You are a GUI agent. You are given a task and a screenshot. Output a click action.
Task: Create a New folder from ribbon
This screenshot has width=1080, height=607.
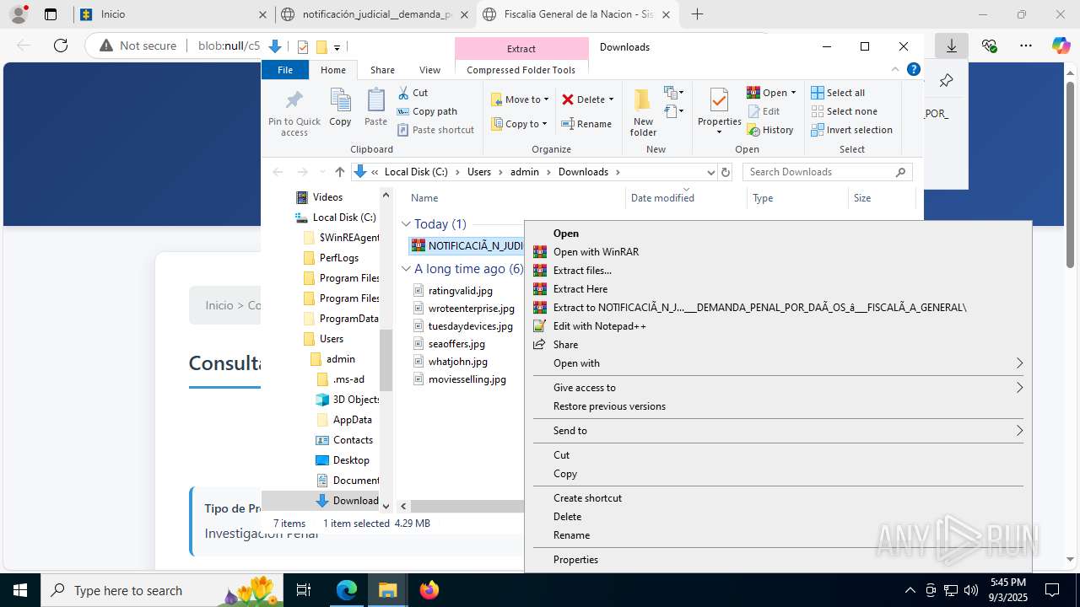[643, 111]
